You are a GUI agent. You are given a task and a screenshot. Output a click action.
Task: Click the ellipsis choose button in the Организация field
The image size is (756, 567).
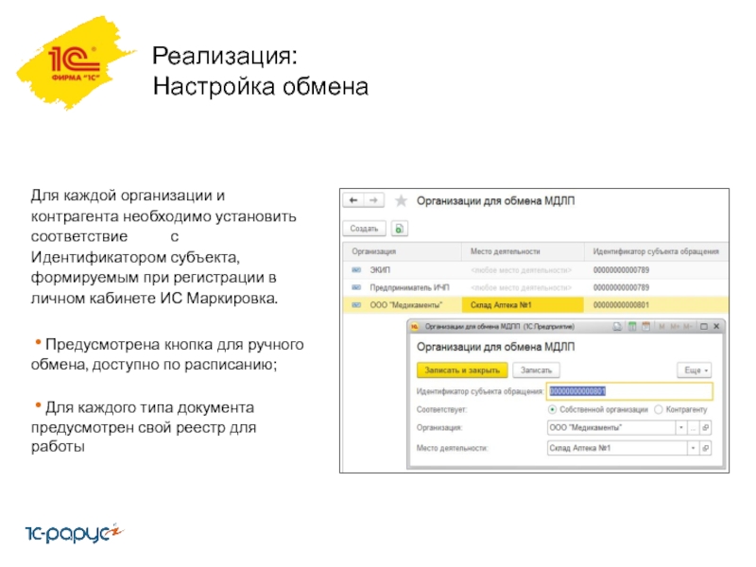click(x=694, y=428)
